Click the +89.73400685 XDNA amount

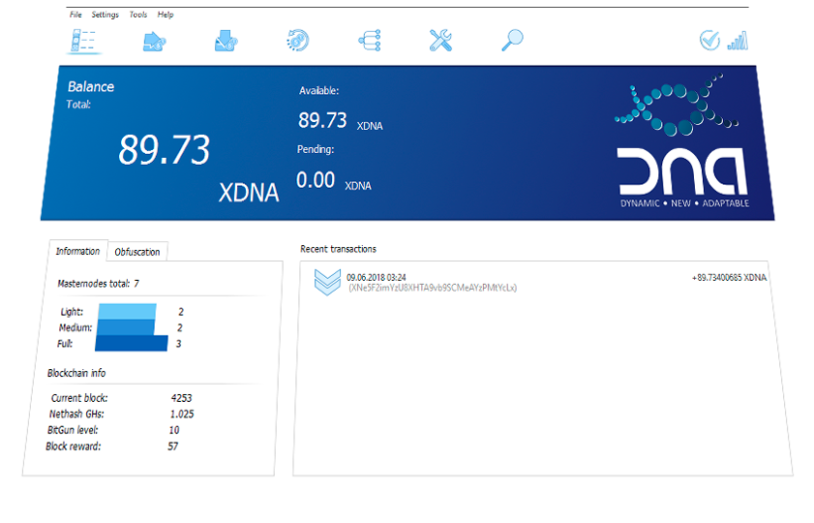click(729, 278)
